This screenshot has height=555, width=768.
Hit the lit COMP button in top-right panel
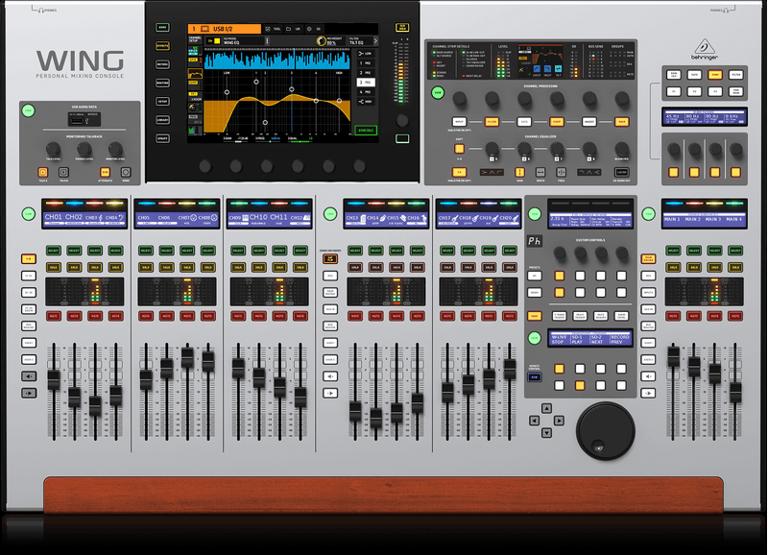714,75
